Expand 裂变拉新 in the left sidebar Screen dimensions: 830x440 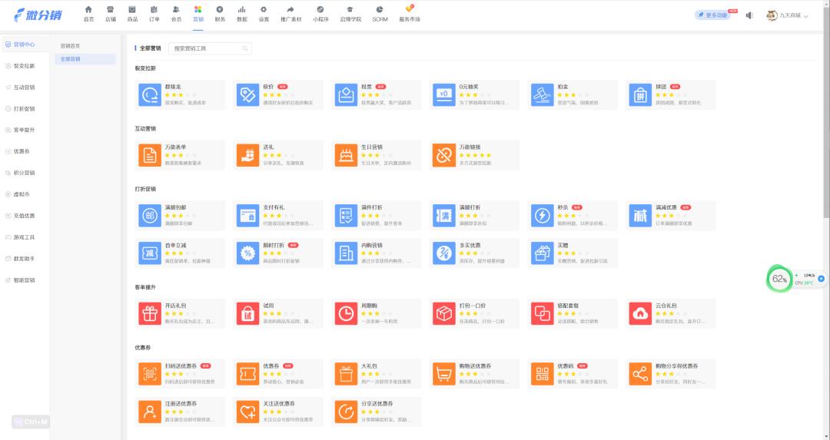24,66
